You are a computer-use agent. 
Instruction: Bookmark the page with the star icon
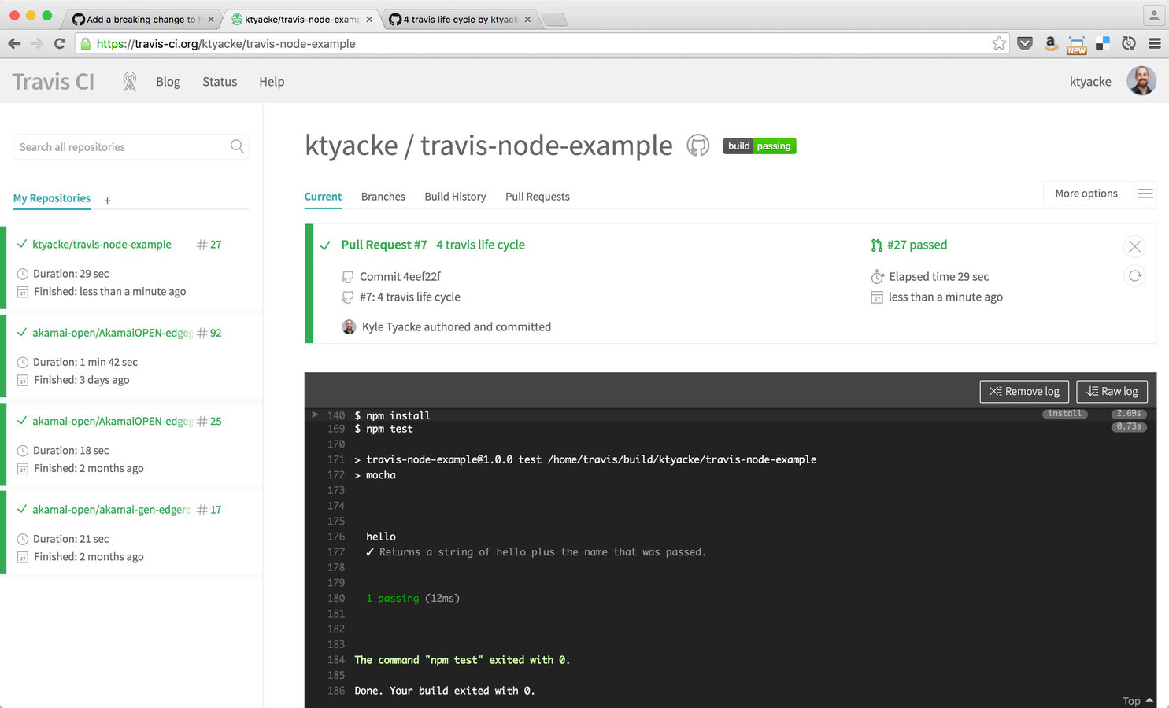[999, 43]
